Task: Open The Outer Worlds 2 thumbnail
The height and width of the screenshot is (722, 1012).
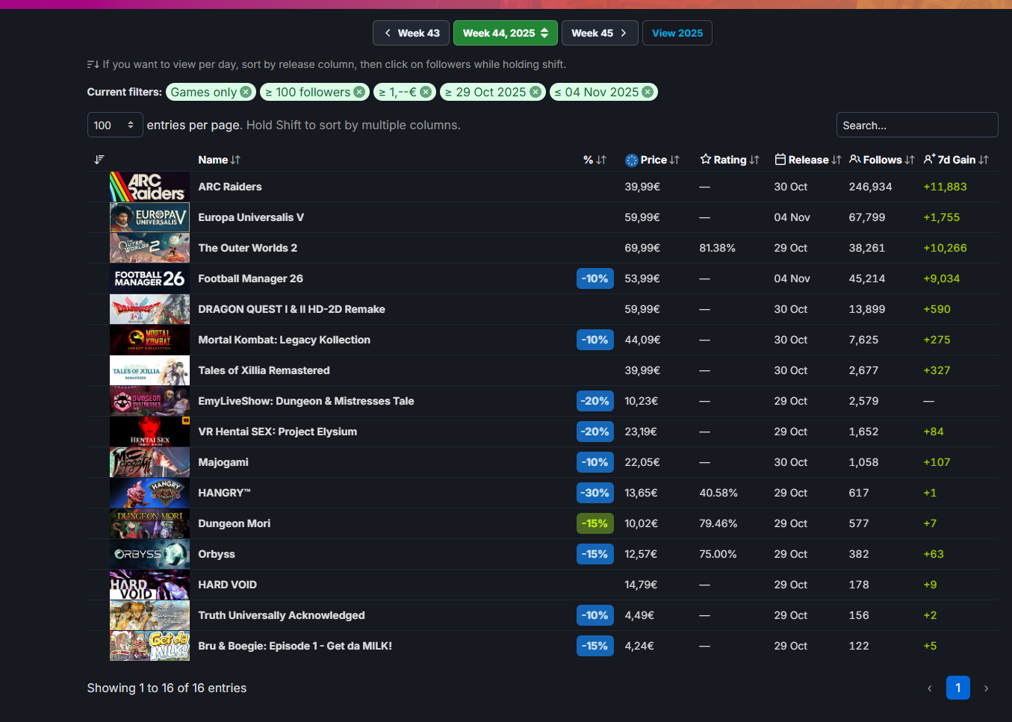Action: click(149, 248)
